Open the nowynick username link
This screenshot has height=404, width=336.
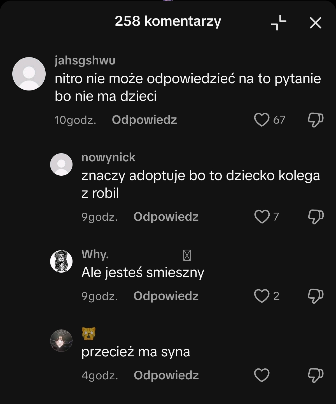point(108,157)
